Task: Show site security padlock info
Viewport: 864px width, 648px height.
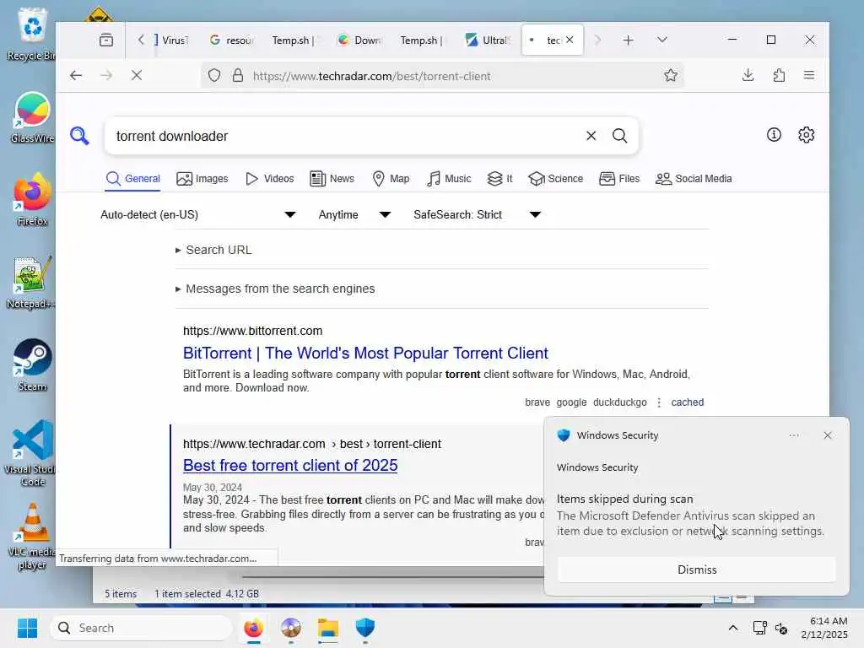Action: click(x=237, y=75)
